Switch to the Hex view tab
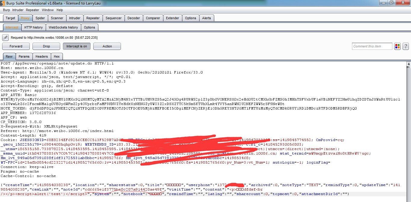This screenshot has width=411, height=202. point(57,56)
